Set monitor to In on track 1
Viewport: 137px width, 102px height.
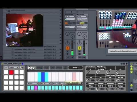(66, 23)
